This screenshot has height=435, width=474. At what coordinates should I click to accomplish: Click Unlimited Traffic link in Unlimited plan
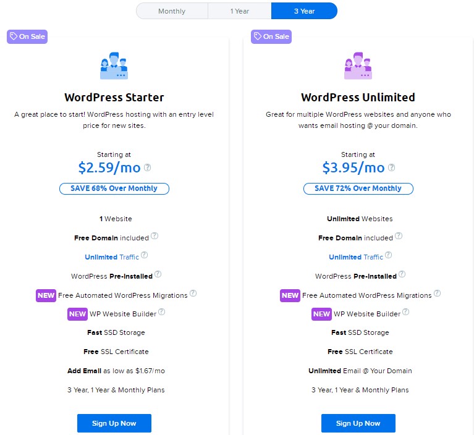(356, 257)
